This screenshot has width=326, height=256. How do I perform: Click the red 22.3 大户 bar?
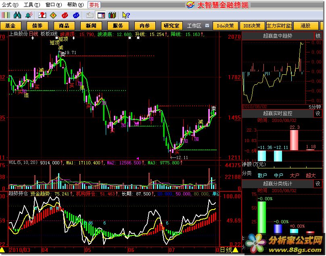pyautogui.click(x=294, y=140)
